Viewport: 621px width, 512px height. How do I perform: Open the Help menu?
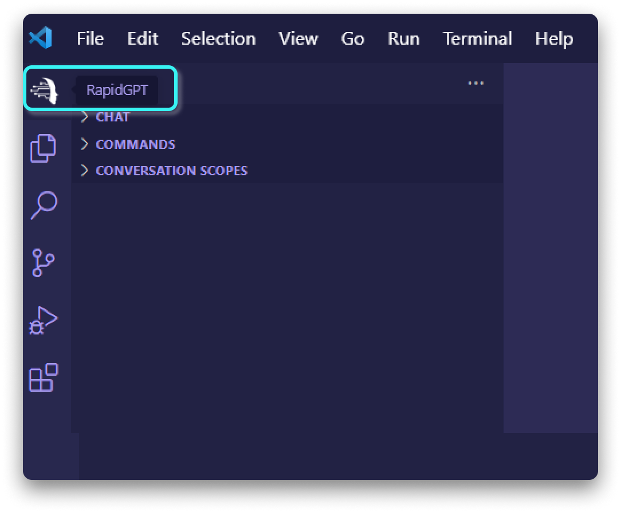(x=554, y=38)
